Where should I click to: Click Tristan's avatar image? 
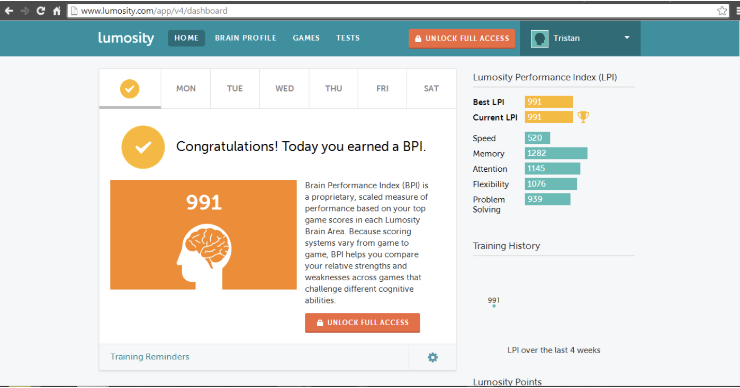(539, 38)
